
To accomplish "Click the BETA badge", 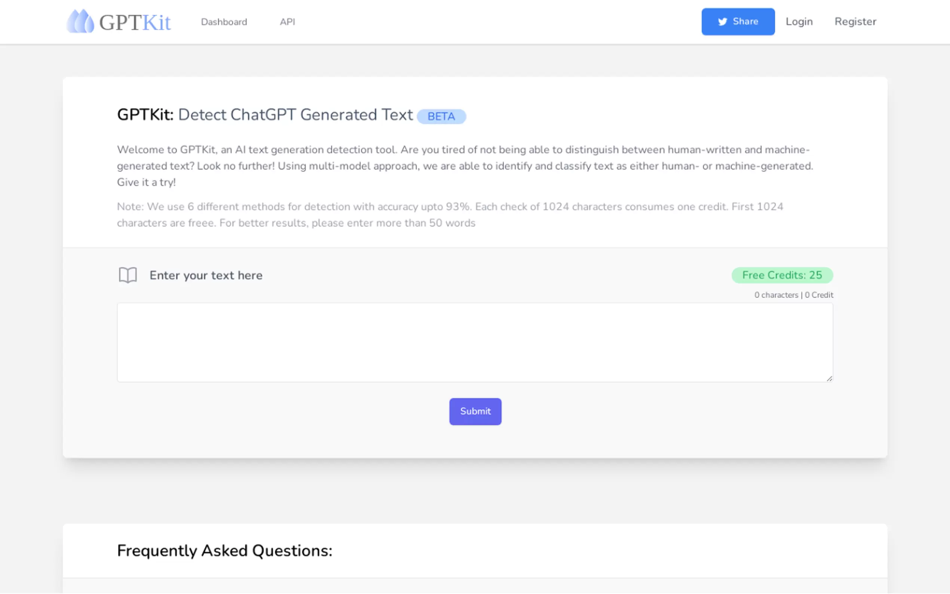I will [x=441, y=116].
